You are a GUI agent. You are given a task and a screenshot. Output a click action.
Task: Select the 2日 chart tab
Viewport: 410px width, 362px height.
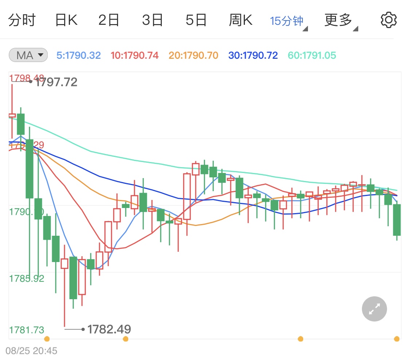click(109, 20)
